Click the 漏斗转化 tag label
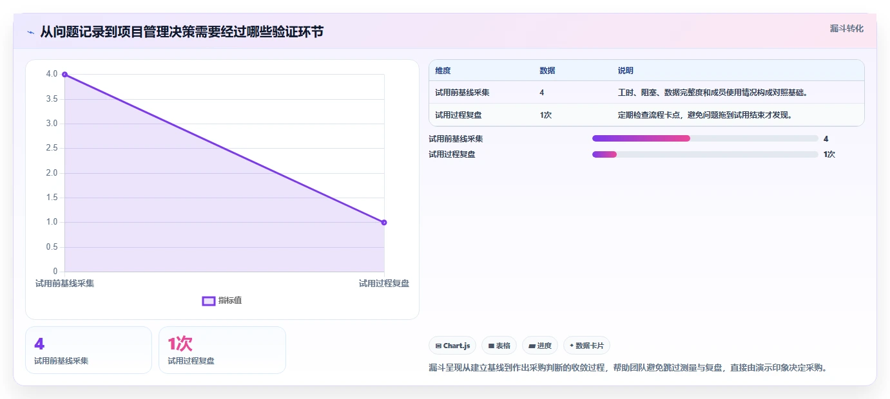This screenshot has height=399, width=890. pos(846,28)
